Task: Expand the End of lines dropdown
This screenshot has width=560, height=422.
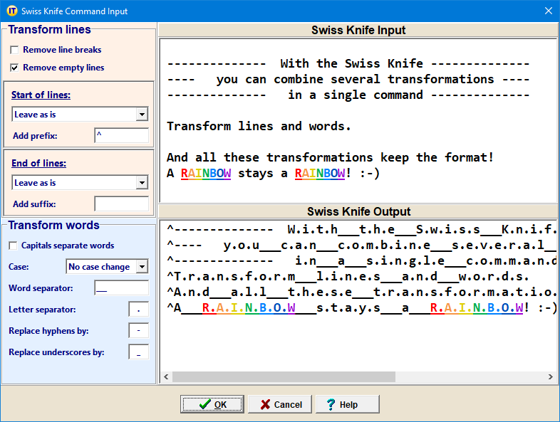Action: (x=142, y=183)
